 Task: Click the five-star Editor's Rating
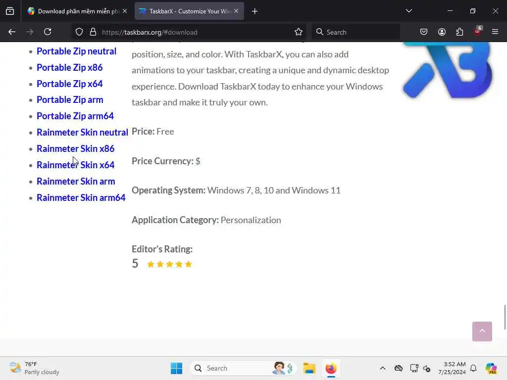point(169,264)
